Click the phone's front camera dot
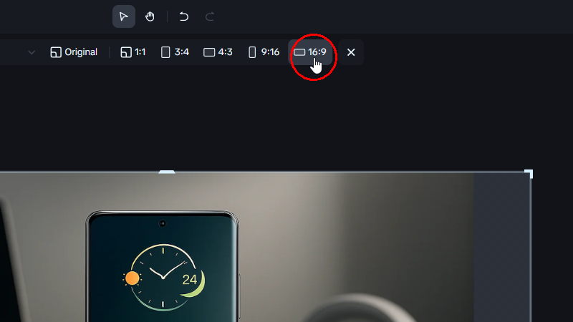 [x=163, y=223]
